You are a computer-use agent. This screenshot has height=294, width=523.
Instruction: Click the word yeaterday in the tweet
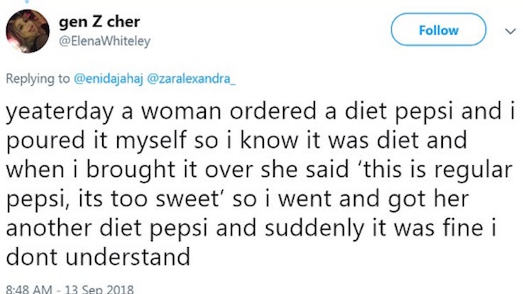click(x=60, y=112)
